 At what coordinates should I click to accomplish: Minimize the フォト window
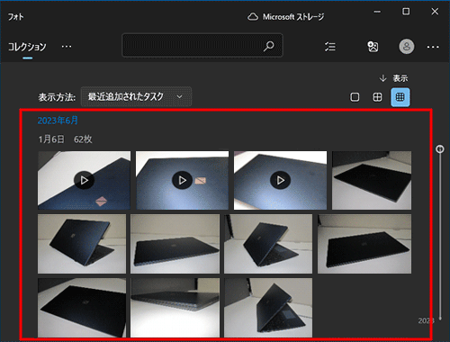pos(377,12)
